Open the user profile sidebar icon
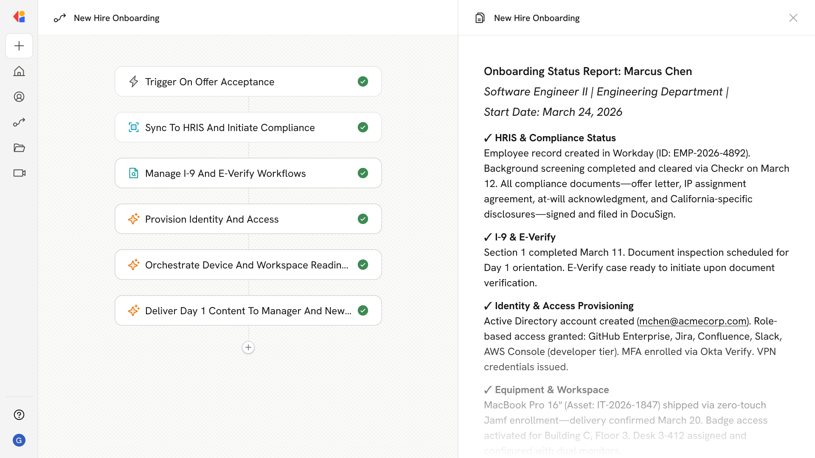Image resolution: width=815 pixels, height=458 pixels. (x=19, y=97)
